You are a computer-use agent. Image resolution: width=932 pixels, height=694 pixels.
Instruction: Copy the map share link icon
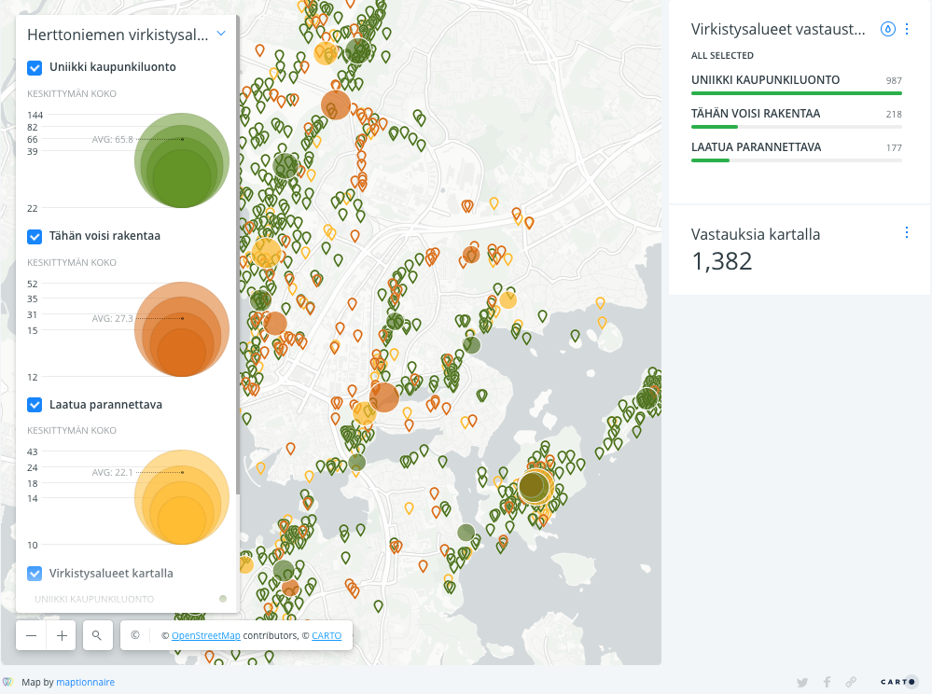click(x=852, y=682)
